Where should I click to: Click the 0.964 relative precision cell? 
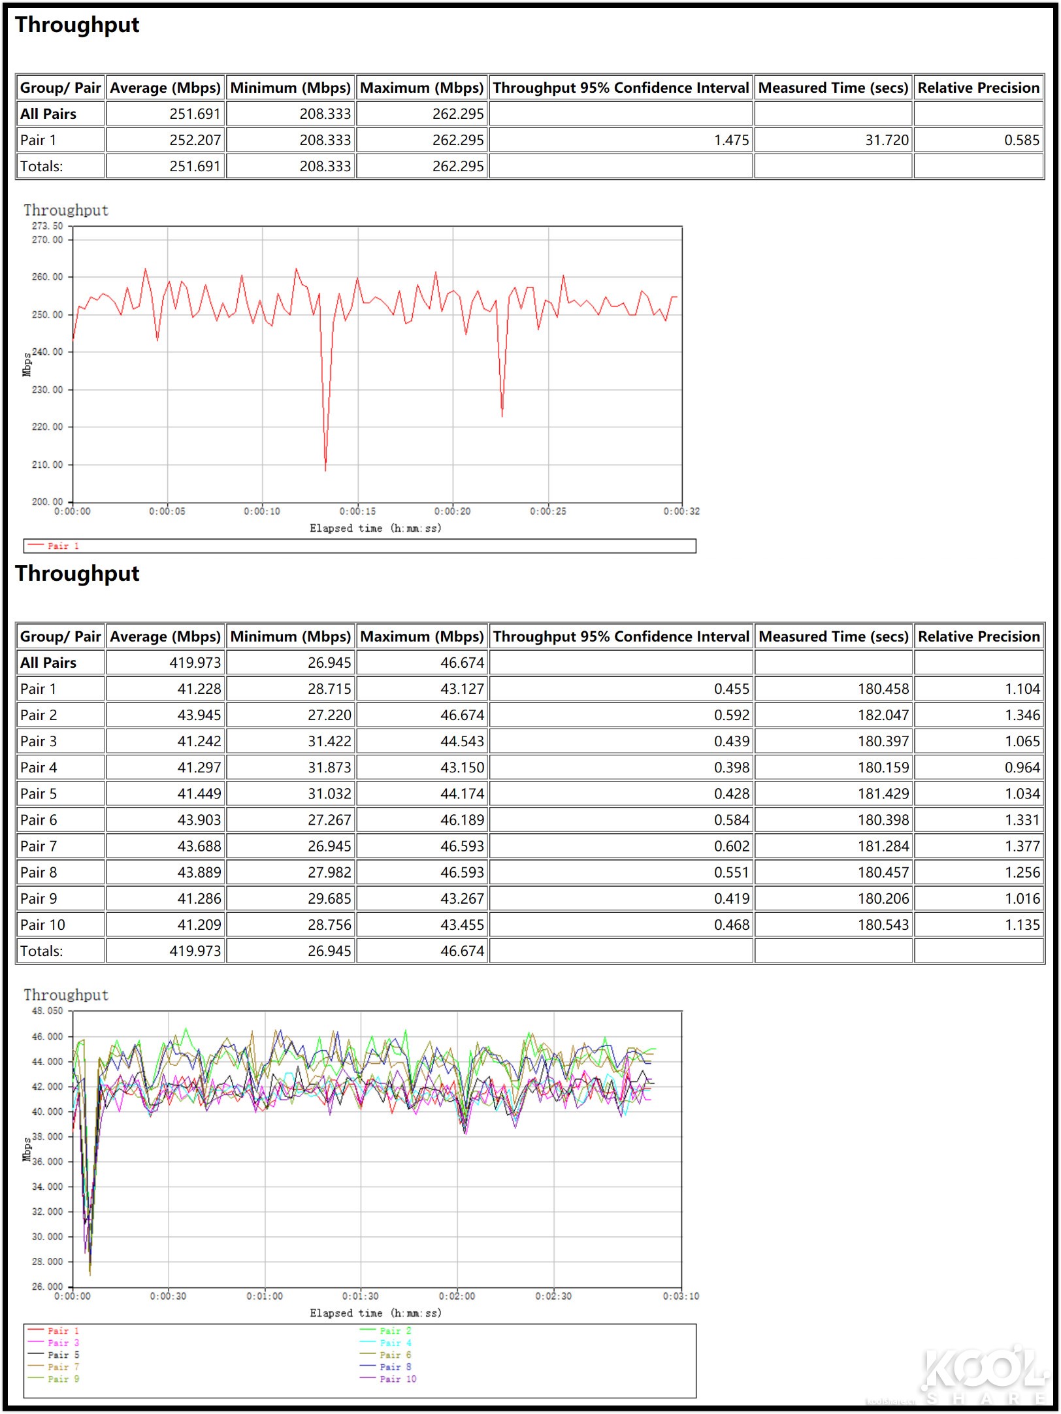click(x=979, y=767)
